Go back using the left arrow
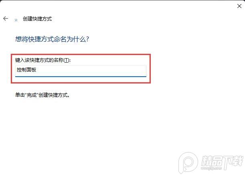This screenshot has height=175, width=245. [6, 18]
